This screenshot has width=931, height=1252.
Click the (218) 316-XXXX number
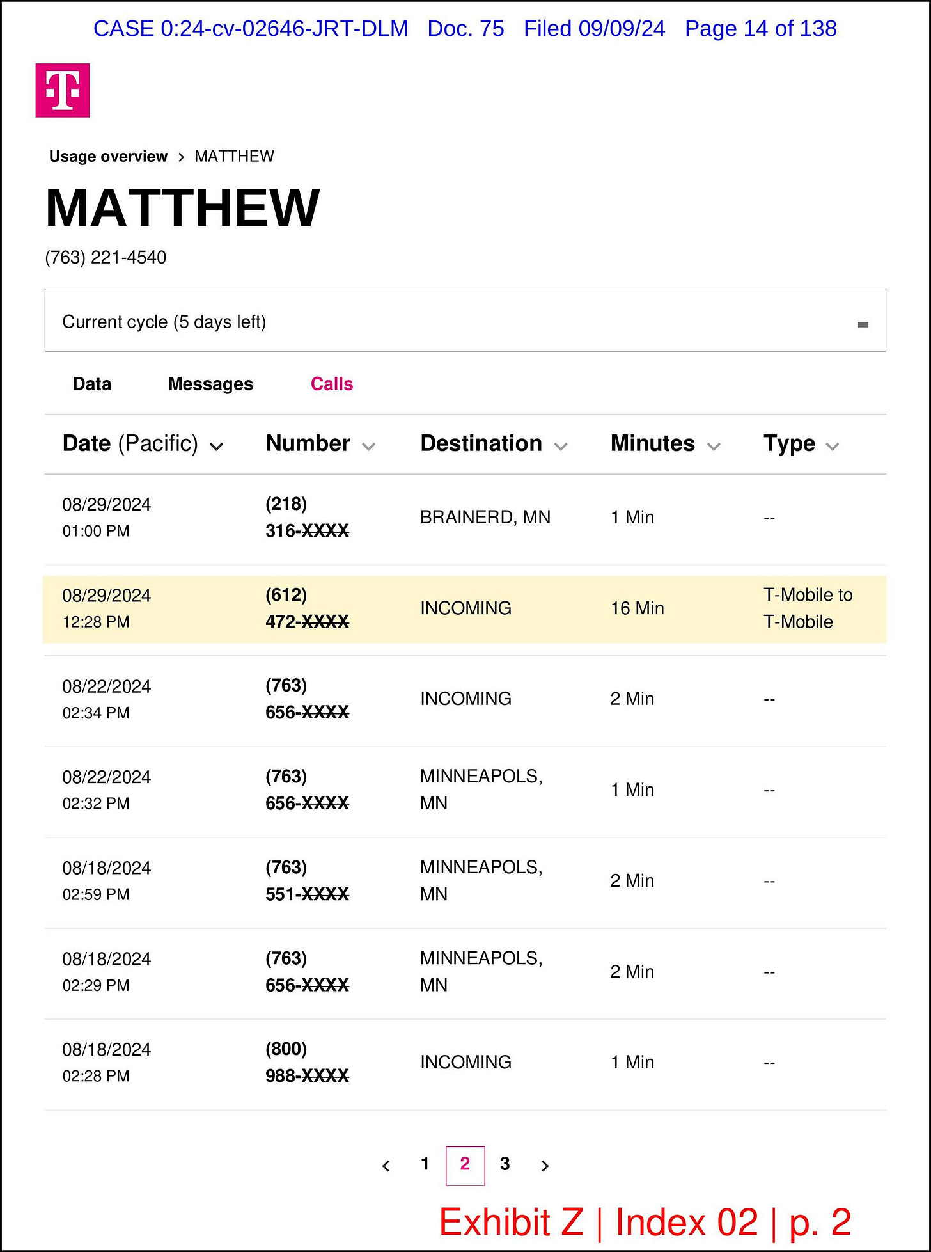click(307, 518)
